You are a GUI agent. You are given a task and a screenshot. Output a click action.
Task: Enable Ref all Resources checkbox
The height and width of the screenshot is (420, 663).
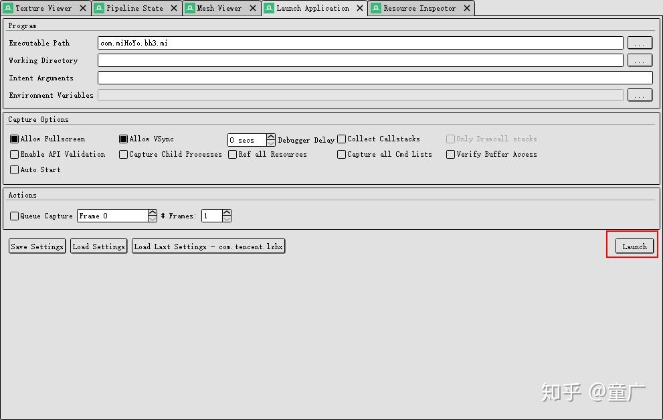tap(233, 154)
